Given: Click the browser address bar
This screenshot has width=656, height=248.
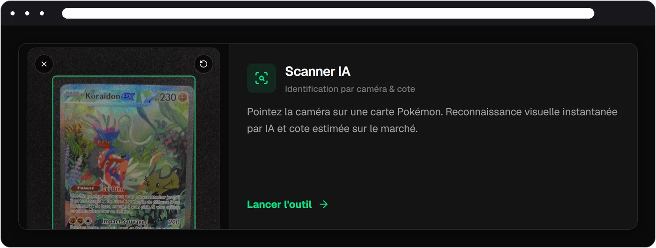Looking at the screenshot, I should click(328, 13).
